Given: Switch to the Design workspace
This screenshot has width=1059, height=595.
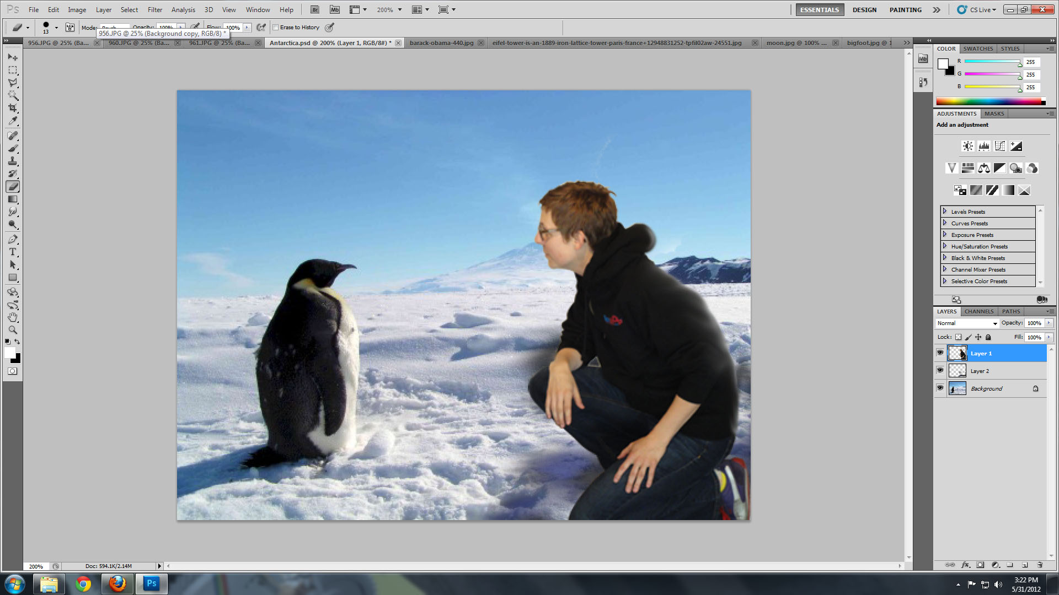Looking at the screenshot, I should (864, 10).
